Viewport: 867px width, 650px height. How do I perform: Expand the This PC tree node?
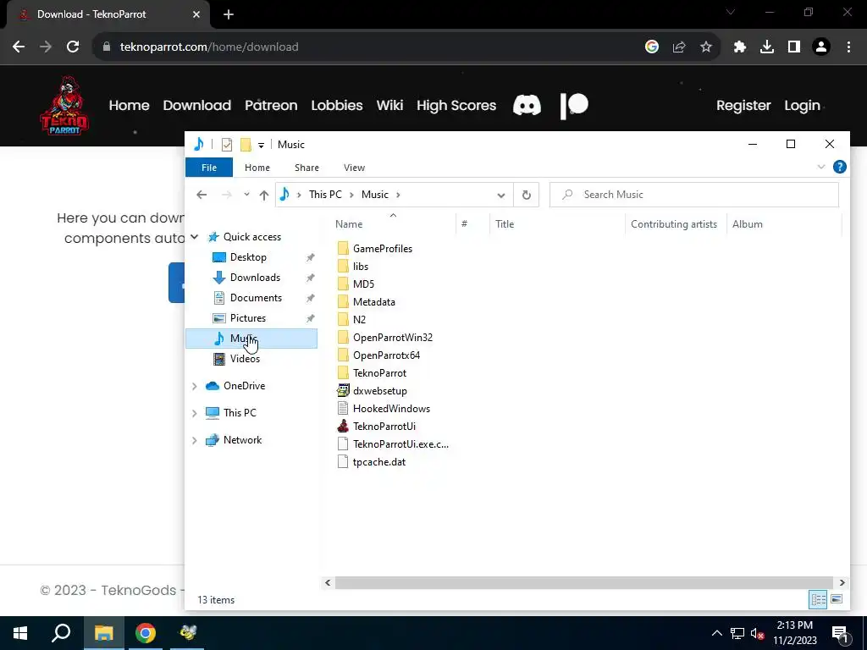195,413
